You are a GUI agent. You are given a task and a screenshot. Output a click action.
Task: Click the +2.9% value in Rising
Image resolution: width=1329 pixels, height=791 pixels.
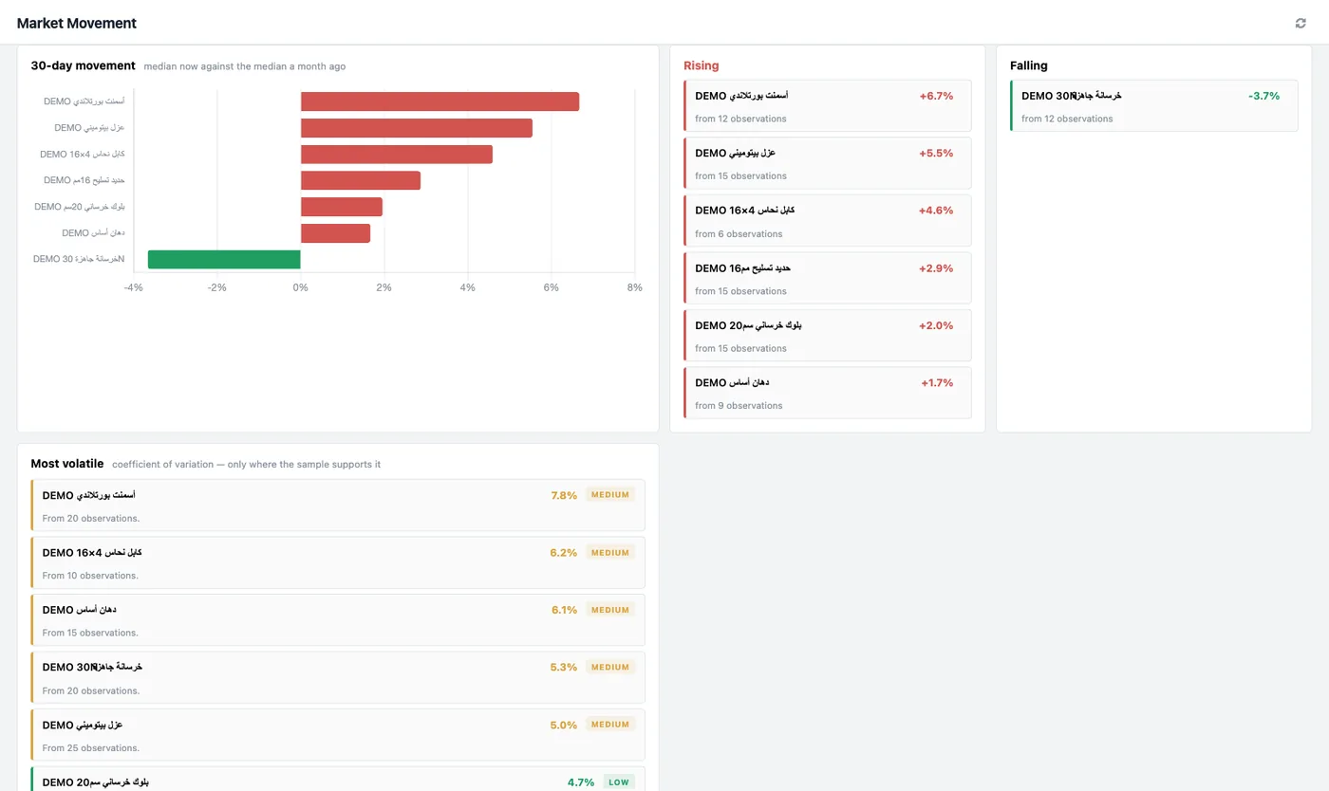click(936, 268)
